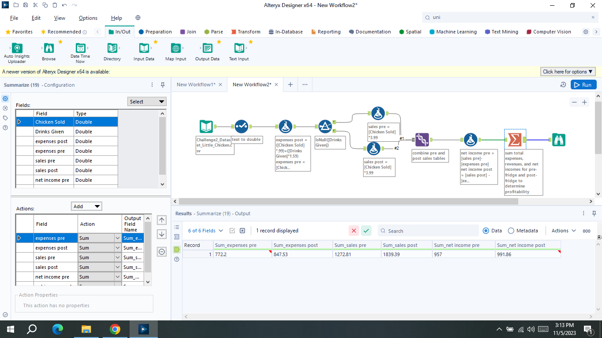Switch to the Transform tool category
This screenshot has height=338, width=602.
[245, 32]
